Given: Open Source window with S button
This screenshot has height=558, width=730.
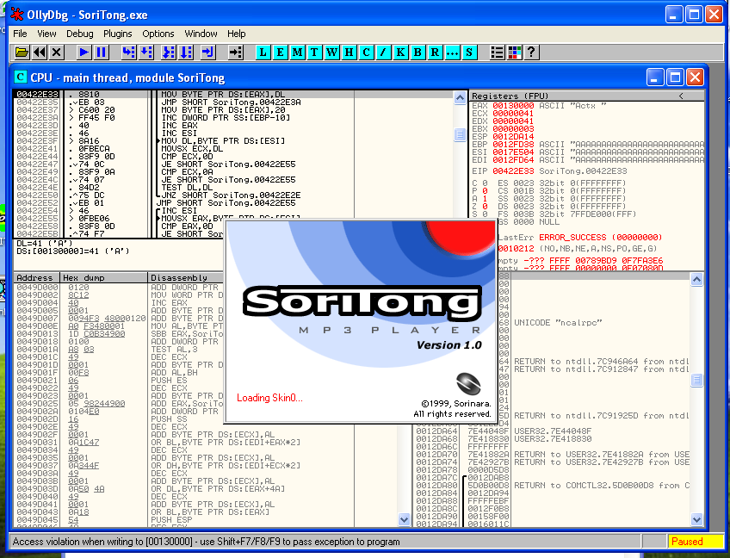Looking at the screenshot, I should coord(469,53).
